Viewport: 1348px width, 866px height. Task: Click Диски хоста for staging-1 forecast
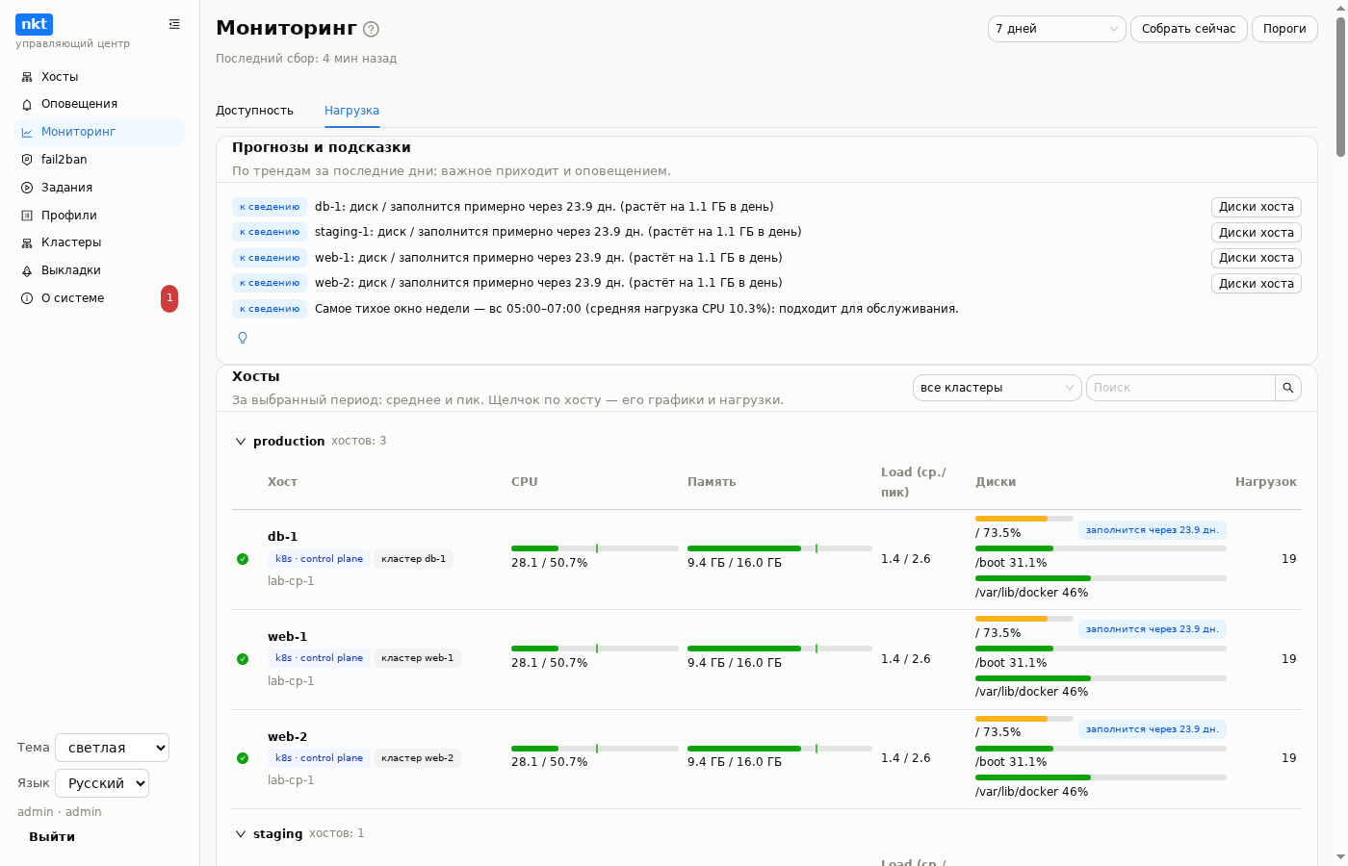pos(1257,233)
